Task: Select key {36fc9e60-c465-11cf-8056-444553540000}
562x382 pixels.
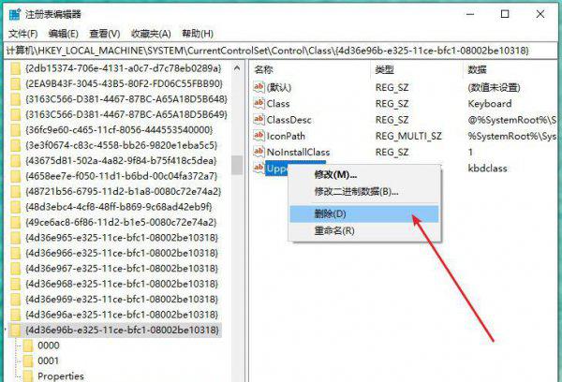Action: [x=119, y=130]
